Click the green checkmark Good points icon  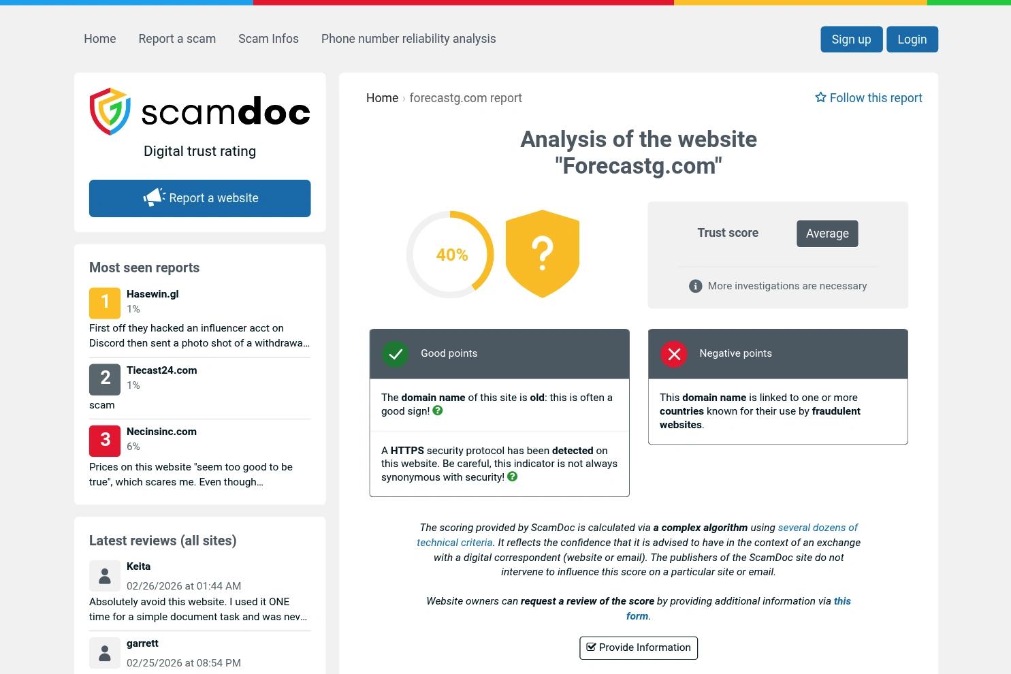pos(395,354)
